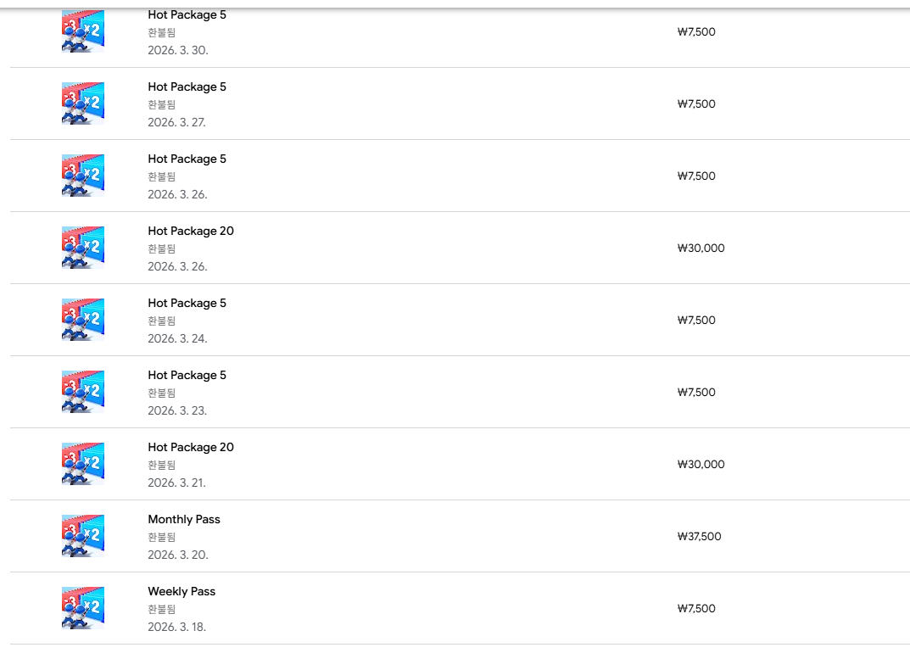Viewport: 910px width, 653px height.
Task: Click refunded status under Monthly Pass
Action: click(161, 537)
